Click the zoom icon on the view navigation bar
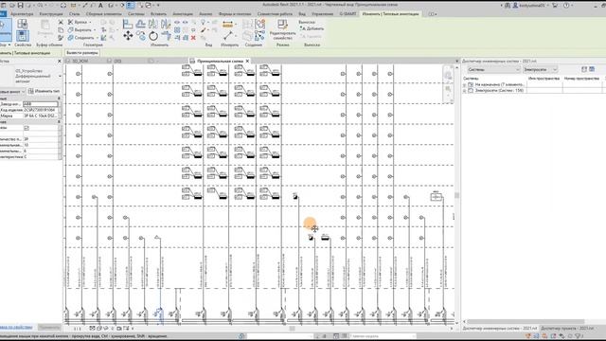Screen dimensions: 606x341 click(448, 89)
